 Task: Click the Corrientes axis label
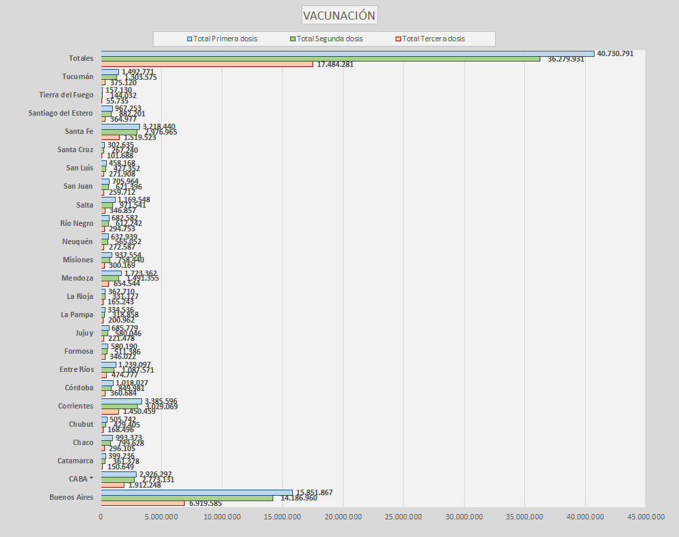(x=76, y=406)
